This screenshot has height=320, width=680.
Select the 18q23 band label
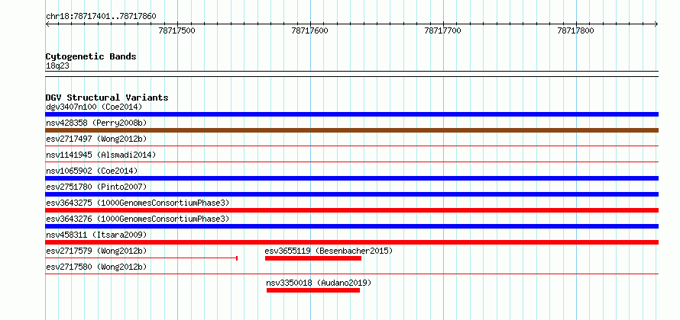[x=57, y=66]
